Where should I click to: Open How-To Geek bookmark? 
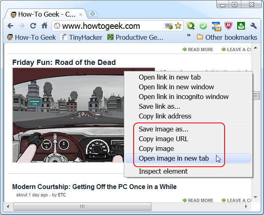coord(31,37)
